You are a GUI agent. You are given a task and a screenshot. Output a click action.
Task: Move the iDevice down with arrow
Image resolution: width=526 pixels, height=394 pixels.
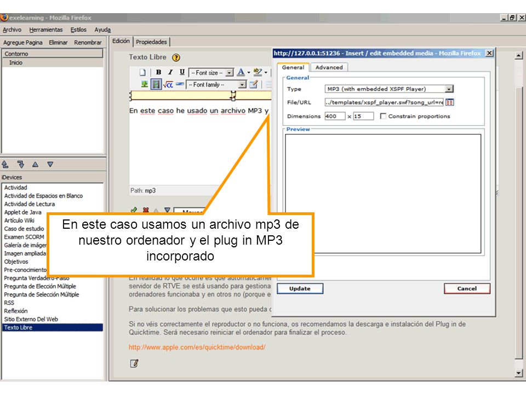167,210
